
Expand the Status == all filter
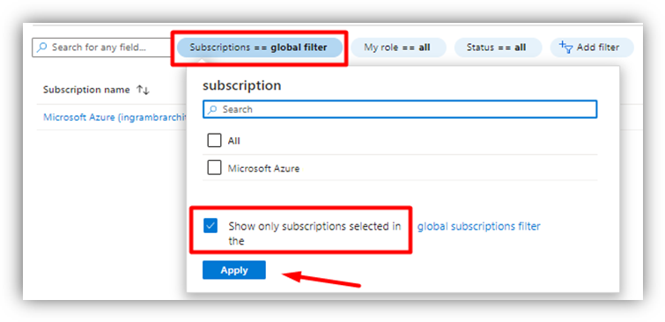coord(498,48)
